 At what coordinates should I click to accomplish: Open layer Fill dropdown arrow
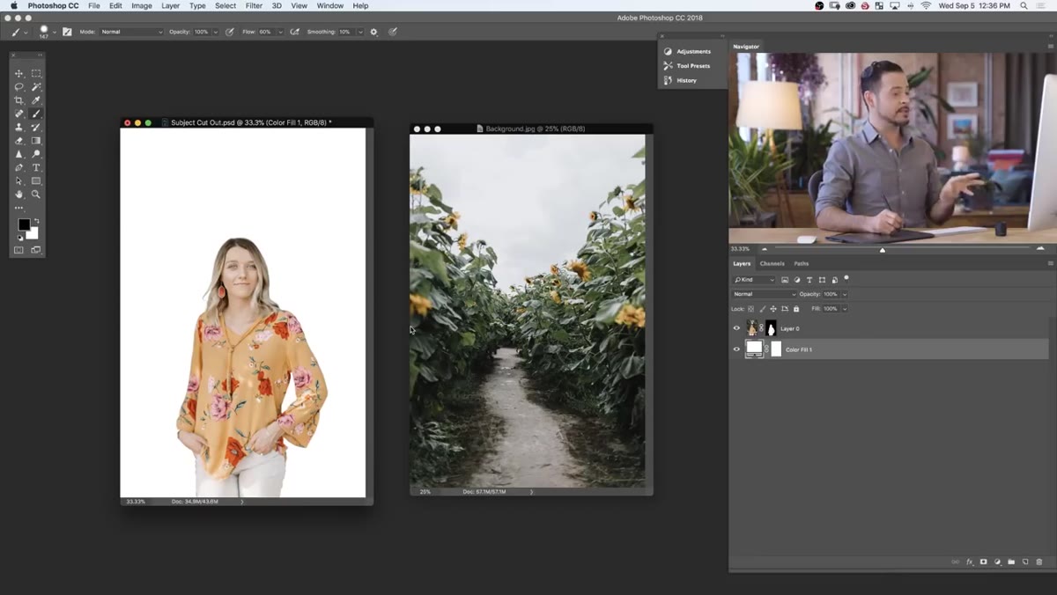point(845,309)
